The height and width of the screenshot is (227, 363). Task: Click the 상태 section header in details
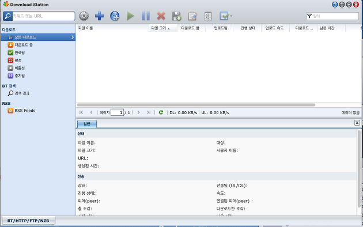pos(216,134)
